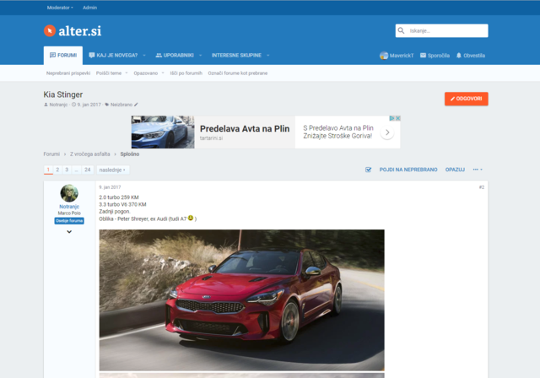Open the Moderator dropdown menu
This screenshot has height=378, width=540.
[x=60, y=8]
